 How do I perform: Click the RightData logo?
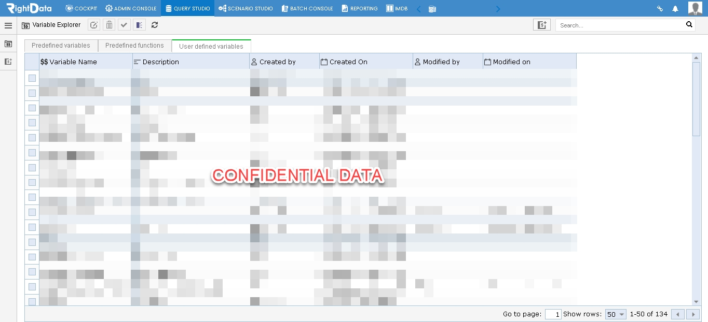click(x=29, y=8)
